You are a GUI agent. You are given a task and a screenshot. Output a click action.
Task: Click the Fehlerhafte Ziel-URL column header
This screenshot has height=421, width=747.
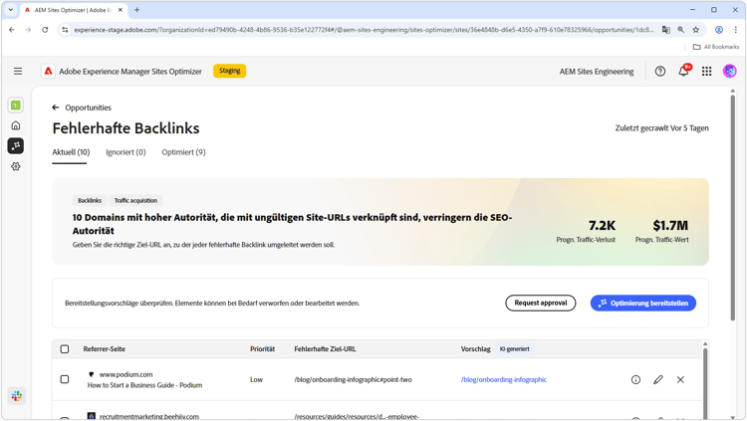pyautogui.click(x=325, y=349)
